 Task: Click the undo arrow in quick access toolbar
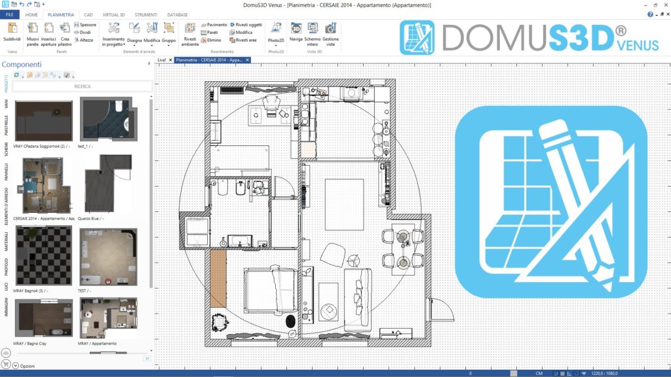(x=22, y=5)
